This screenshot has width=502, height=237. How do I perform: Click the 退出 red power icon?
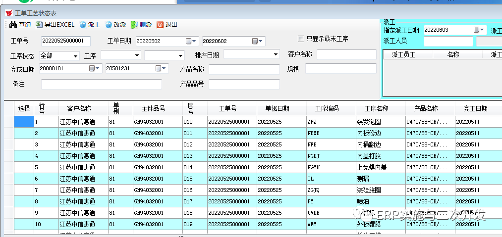[x=160, y=25]
